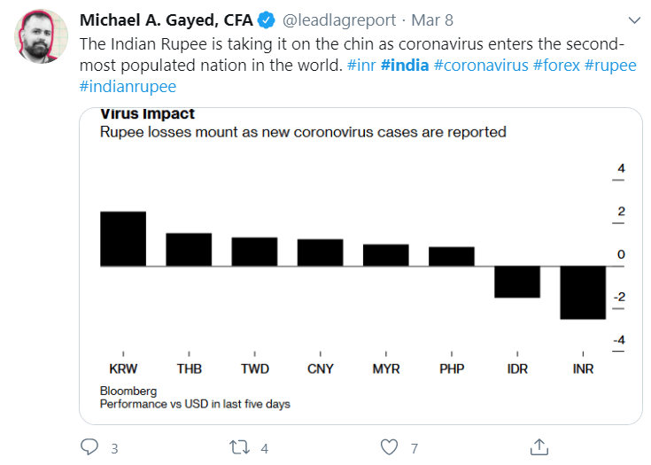Click the reply speech bubble icon

point(89,447)
